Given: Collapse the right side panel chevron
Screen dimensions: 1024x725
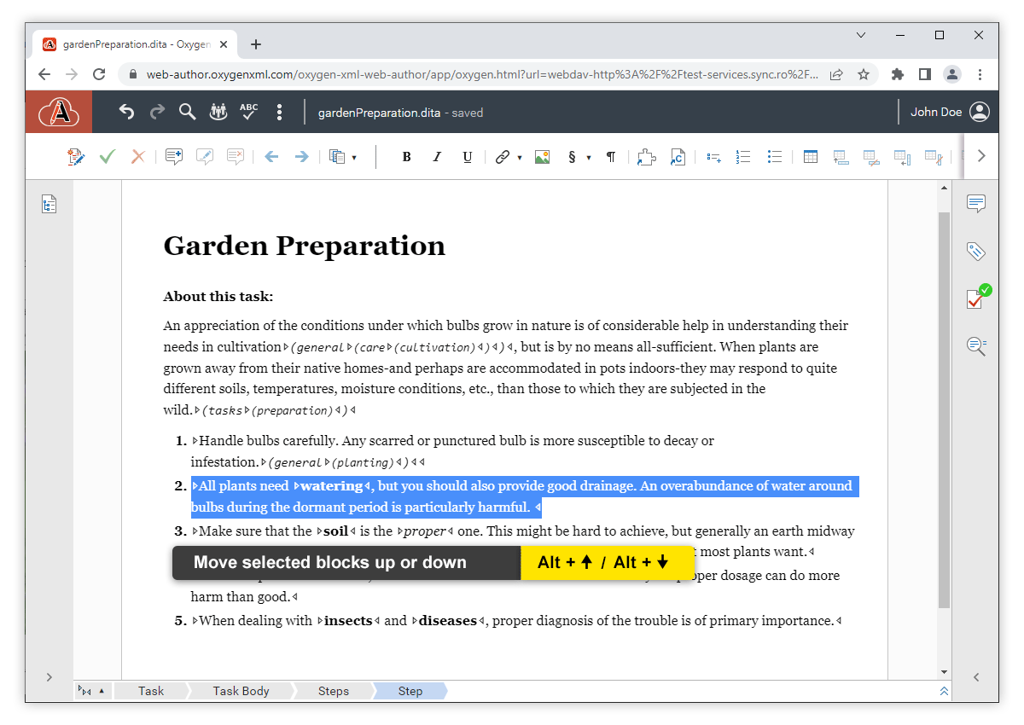Looking at the screenshot, I should 976,677.
